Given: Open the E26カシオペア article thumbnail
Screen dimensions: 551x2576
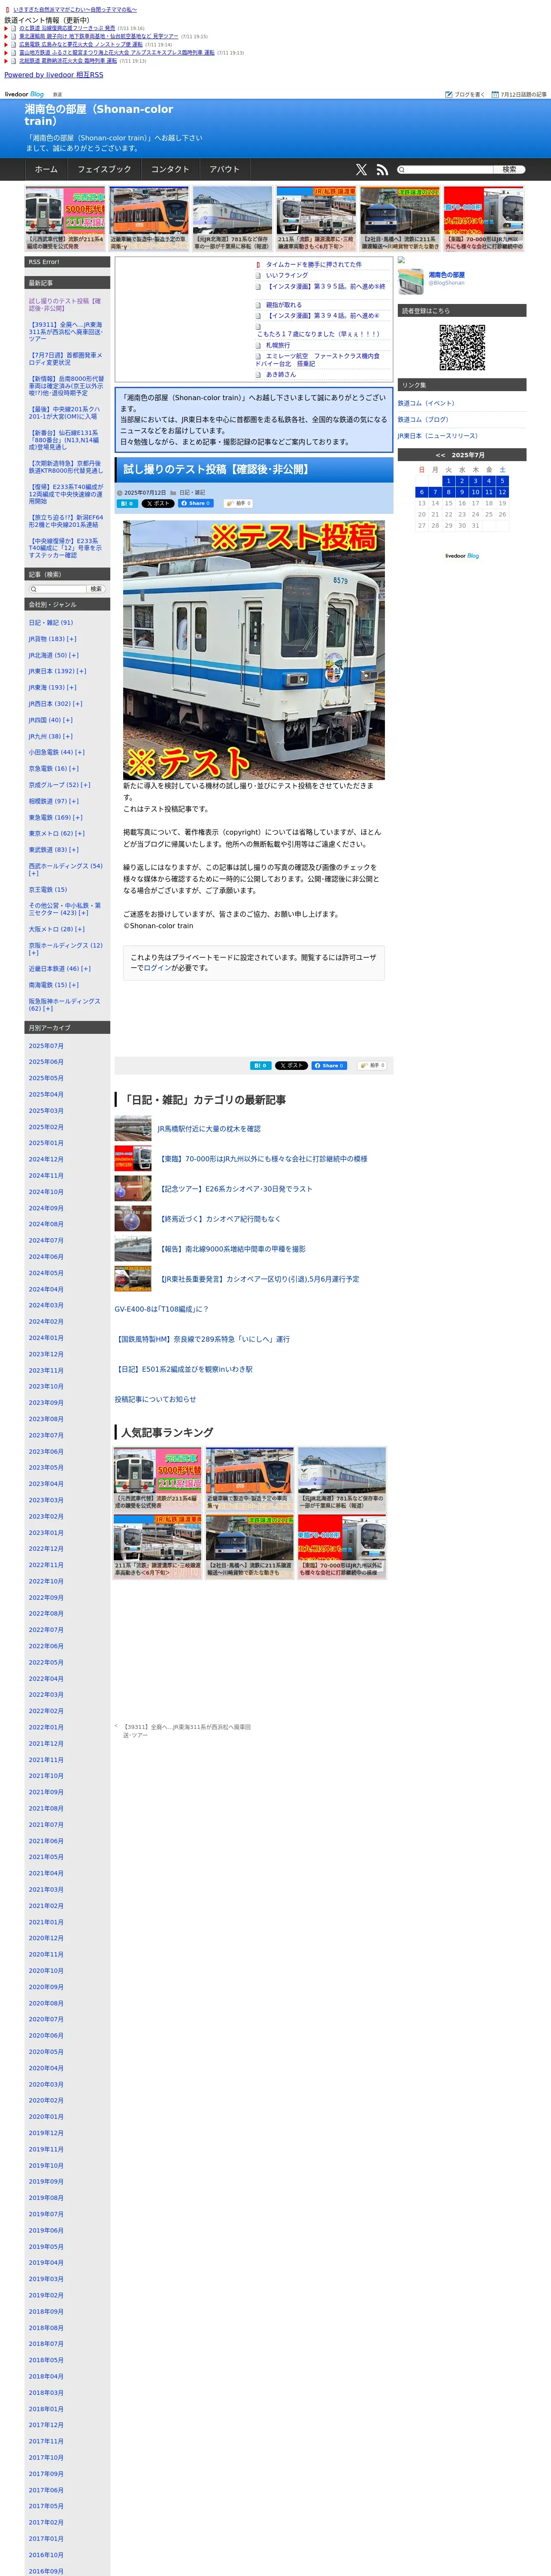Looking at the screenshot, I should click(133, 1189).
